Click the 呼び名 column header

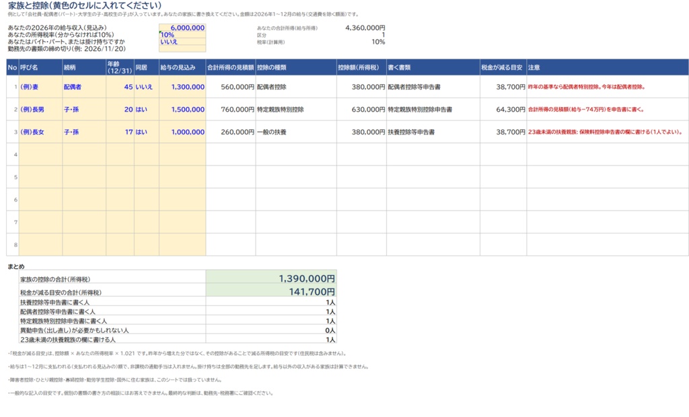coord(40,67)
